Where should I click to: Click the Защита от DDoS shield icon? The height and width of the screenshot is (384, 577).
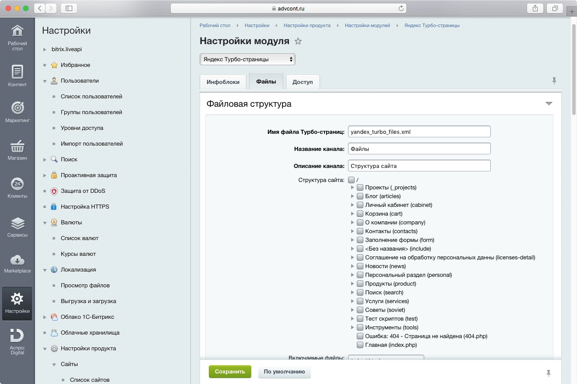pos(54,191)
